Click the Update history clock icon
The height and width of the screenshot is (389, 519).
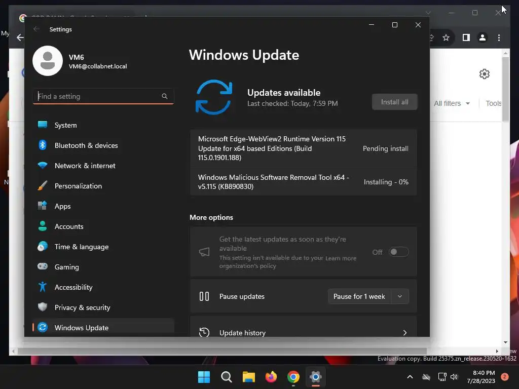tap(204, 332)
